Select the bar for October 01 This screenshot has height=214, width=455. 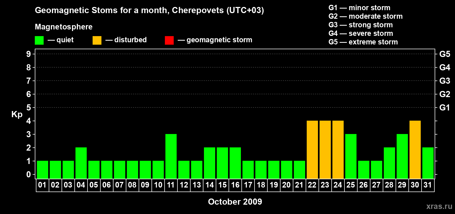(43, 170)
